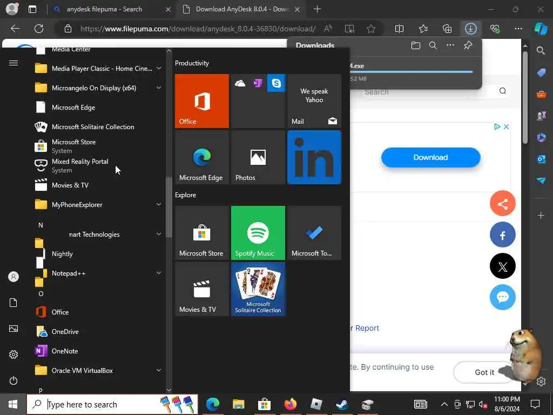
Task: Go back in Edge
Action: (15, 29)
